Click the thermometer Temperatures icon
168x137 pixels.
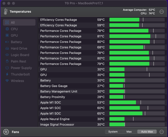(6, 12)
